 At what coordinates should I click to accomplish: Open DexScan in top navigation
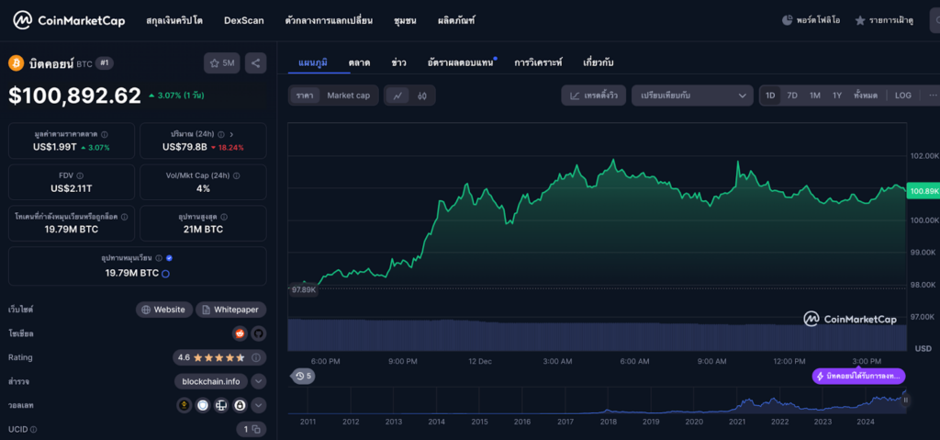tap(243, 20)
